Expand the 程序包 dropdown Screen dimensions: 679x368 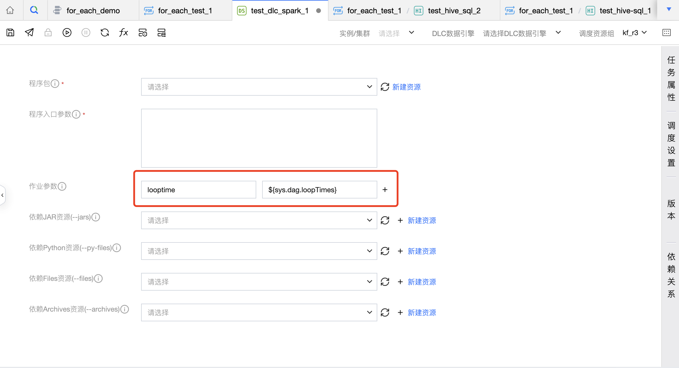coord(259,87)
